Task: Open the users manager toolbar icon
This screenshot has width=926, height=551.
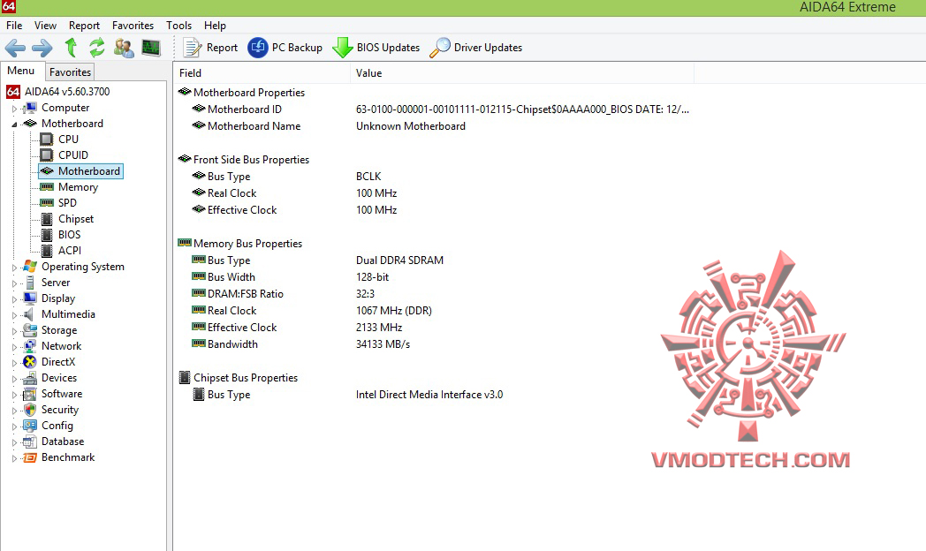Action: click(x=124, y=47)
